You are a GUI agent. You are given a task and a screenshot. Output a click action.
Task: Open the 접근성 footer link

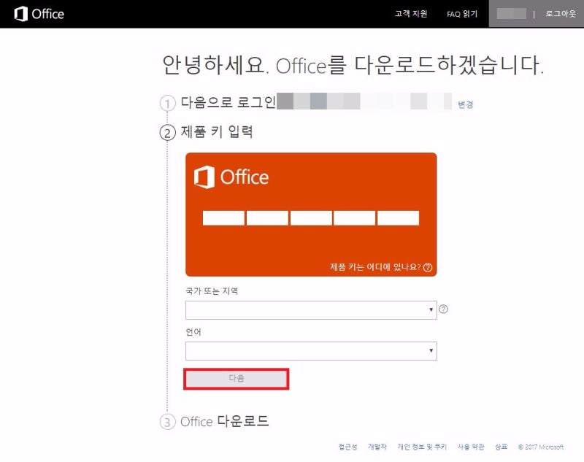(x=348, y=447)
